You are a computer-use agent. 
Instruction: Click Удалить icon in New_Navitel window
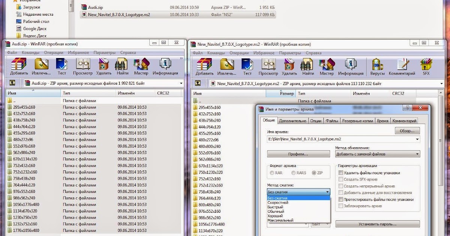[x=289, y=64]
